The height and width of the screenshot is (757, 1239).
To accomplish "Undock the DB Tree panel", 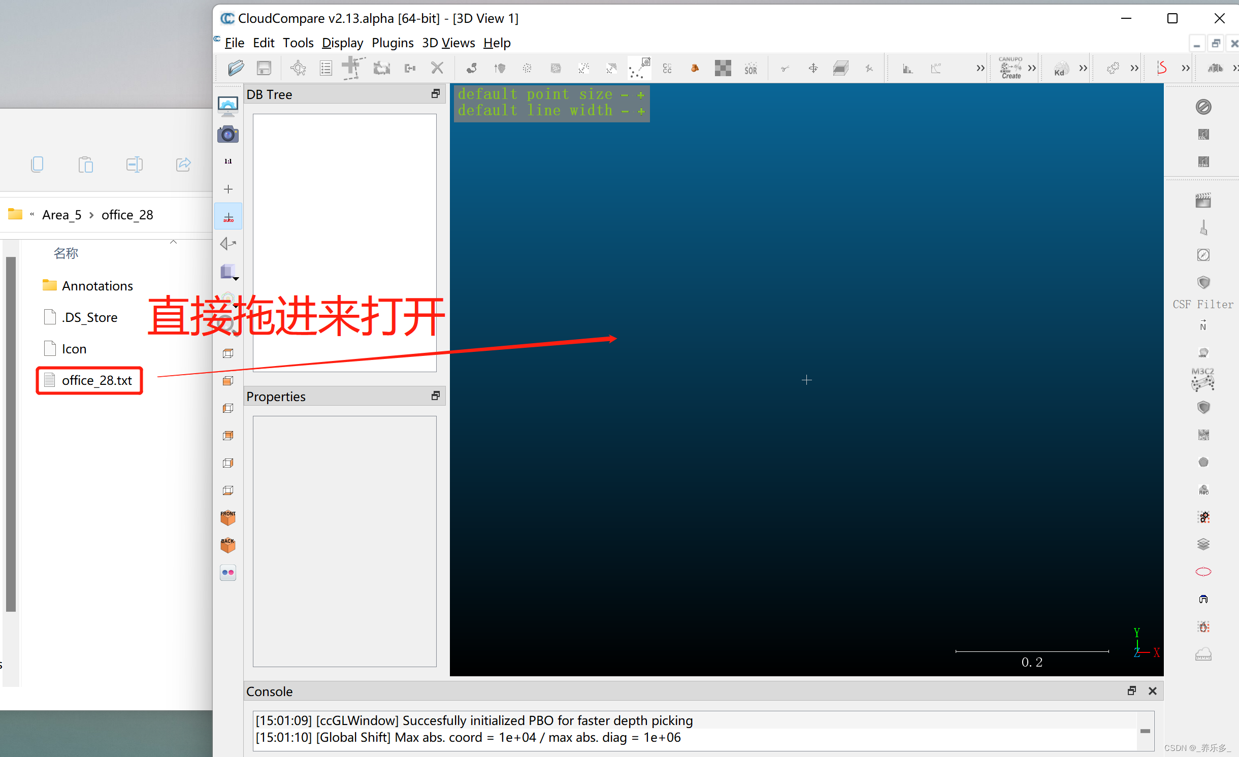I will (x=436, y=94).
